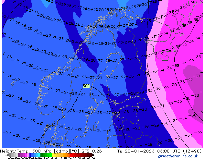Click the '-37' temperature label on the map

(197, 76)
